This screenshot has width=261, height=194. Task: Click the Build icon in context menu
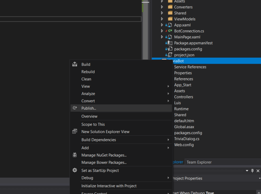point(75,64)
